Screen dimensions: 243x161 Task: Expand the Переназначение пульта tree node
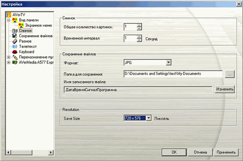pyautogui.click(x=9, y=57)
